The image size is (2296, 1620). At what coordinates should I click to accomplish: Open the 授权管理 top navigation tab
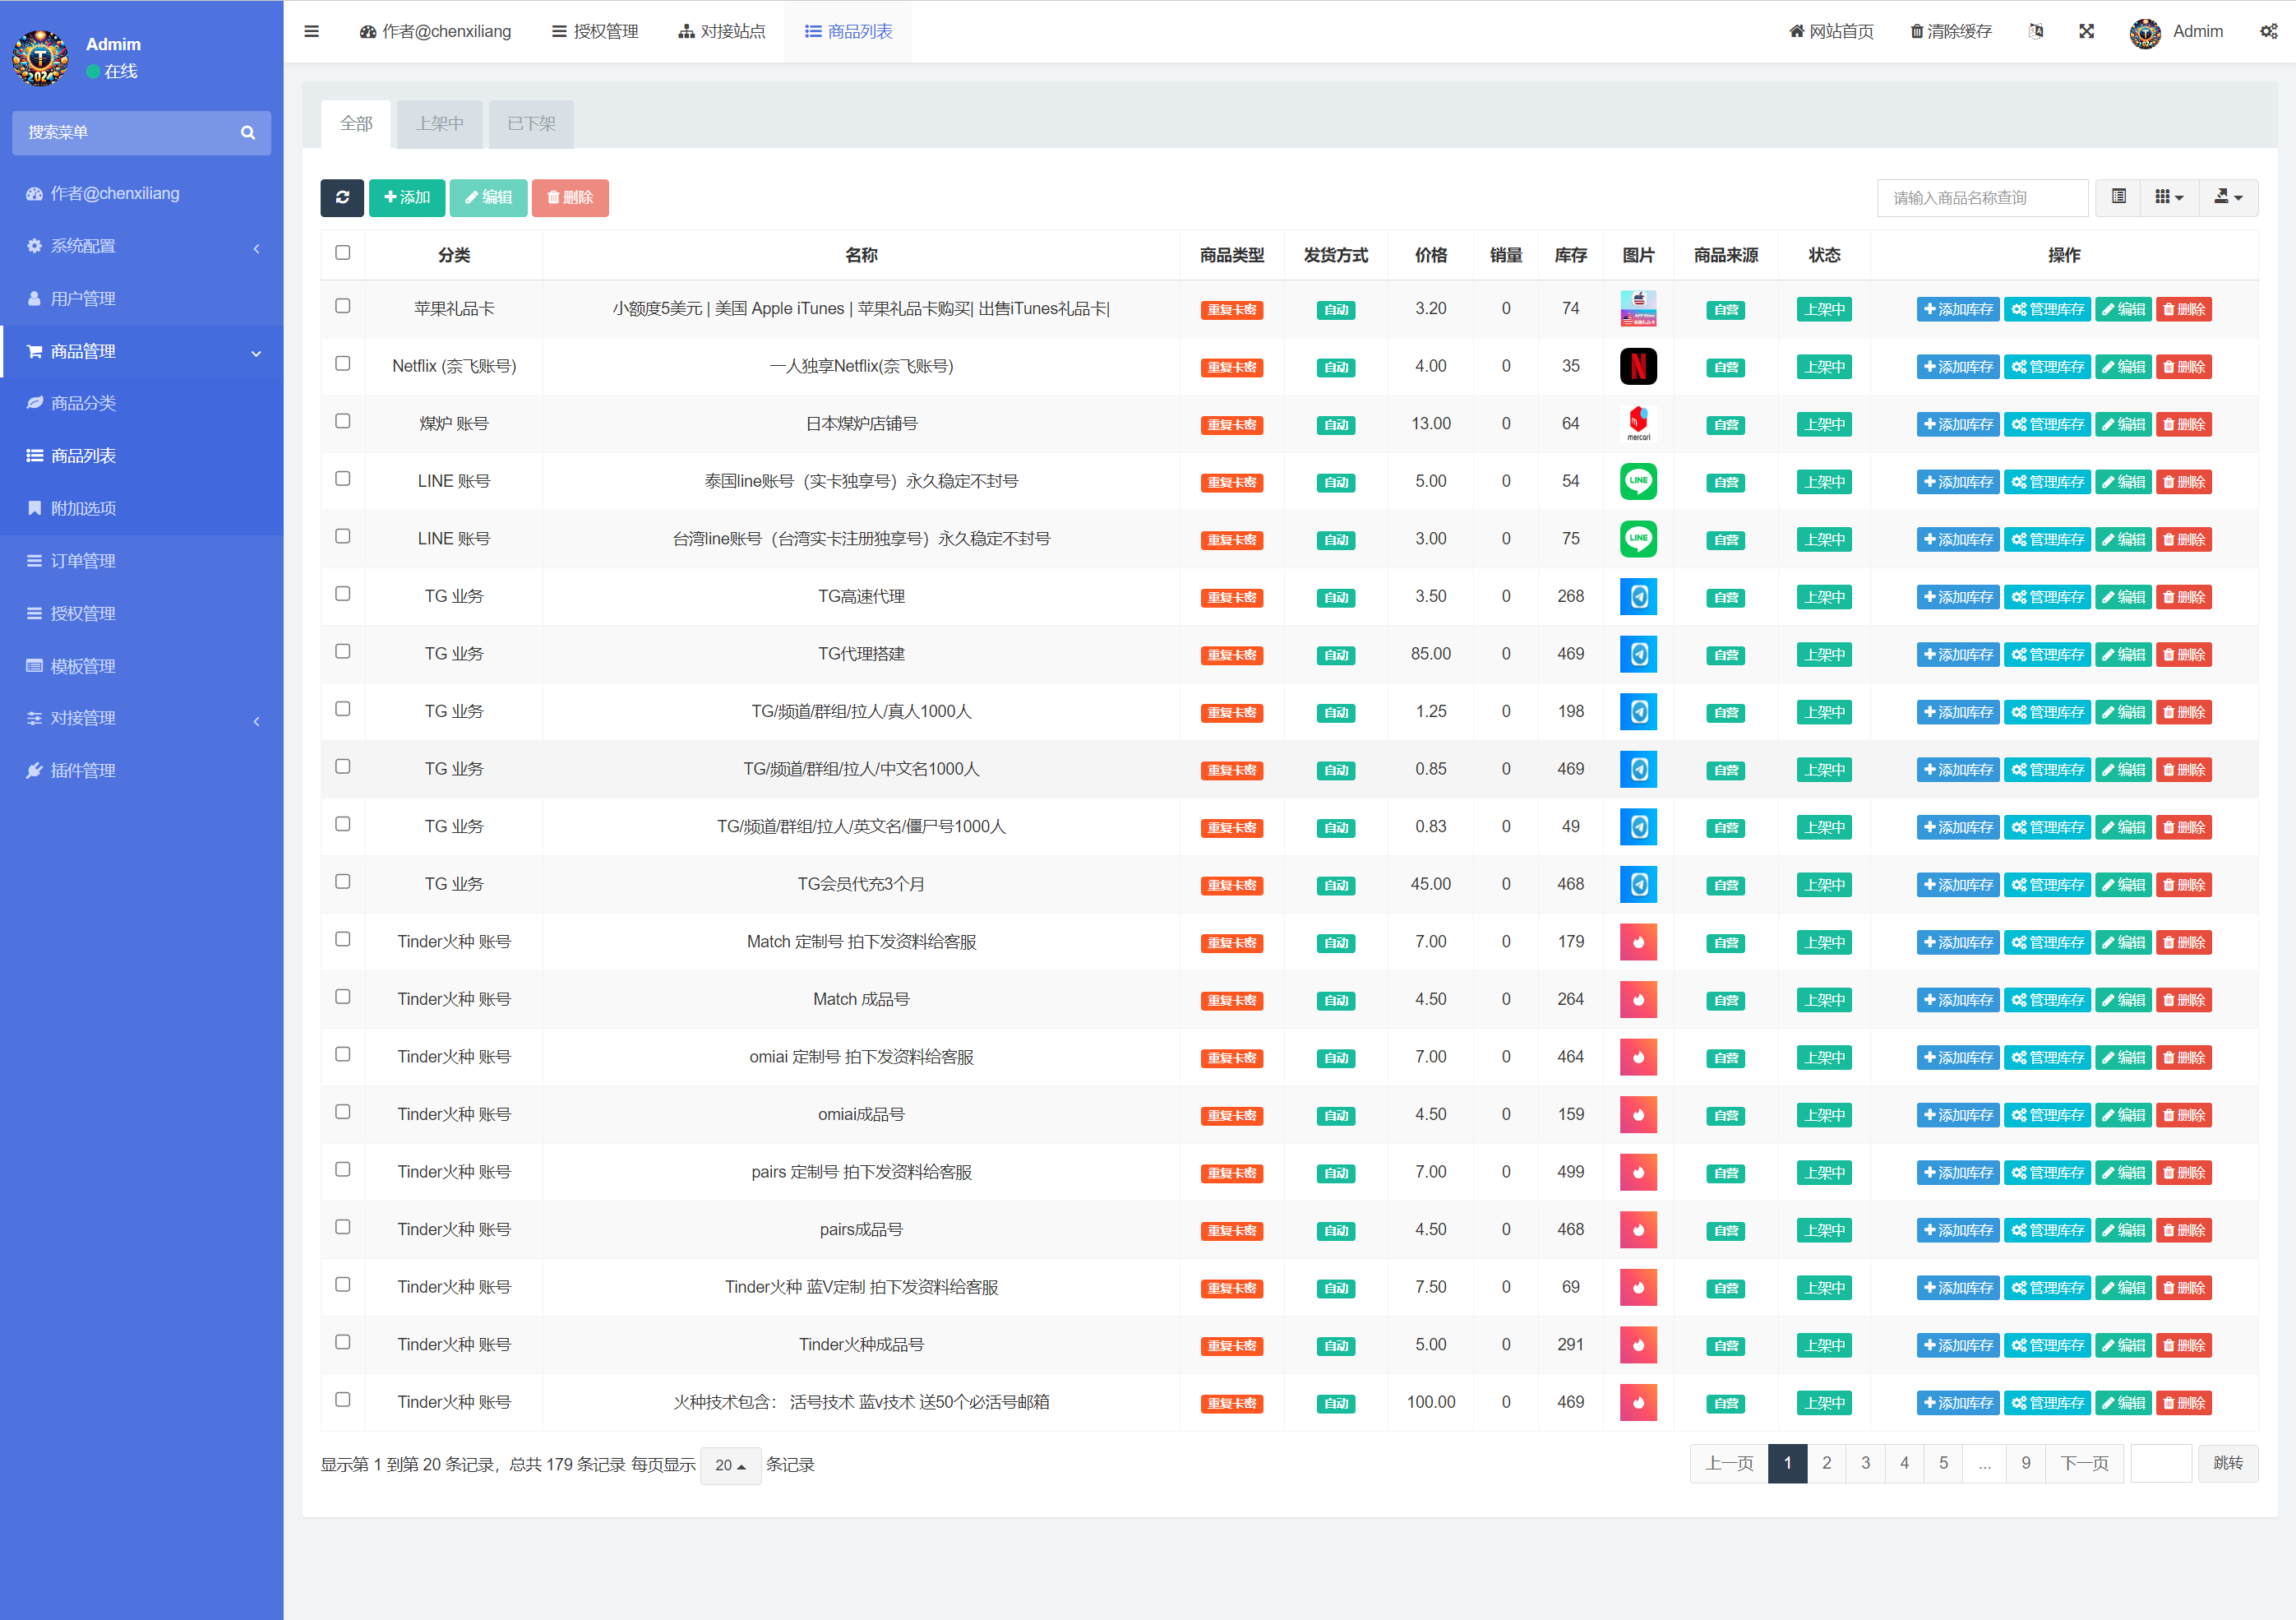click(x=595, y=31)
